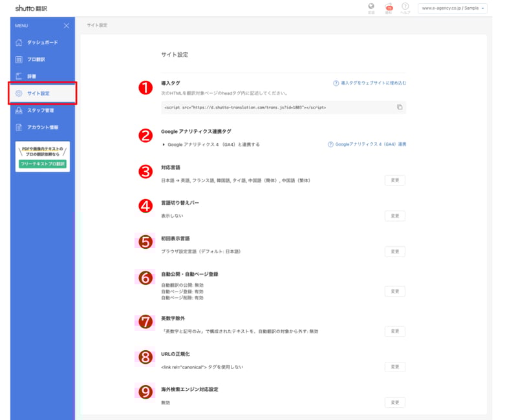Image resolution: width=505 pixels, height=420 pixels.
Task: Open the プロ翻訳 menu item
Action: 43,59
